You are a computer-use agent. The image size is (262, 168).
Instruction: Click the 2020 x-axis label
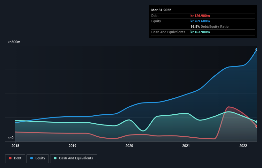click(x=129, y=146)
